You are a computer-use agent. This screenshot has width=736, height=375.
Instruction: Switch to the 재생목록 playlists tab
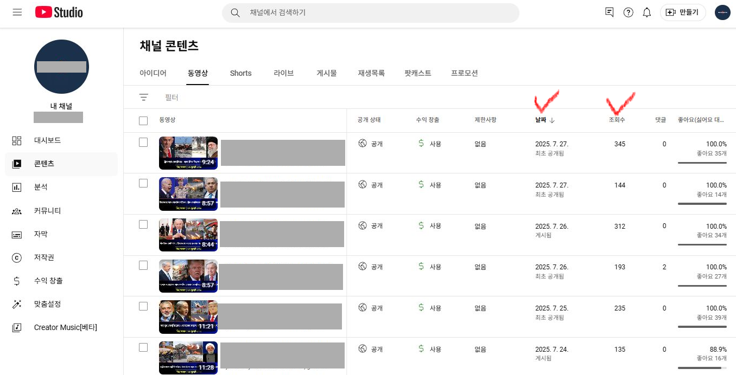371,73
